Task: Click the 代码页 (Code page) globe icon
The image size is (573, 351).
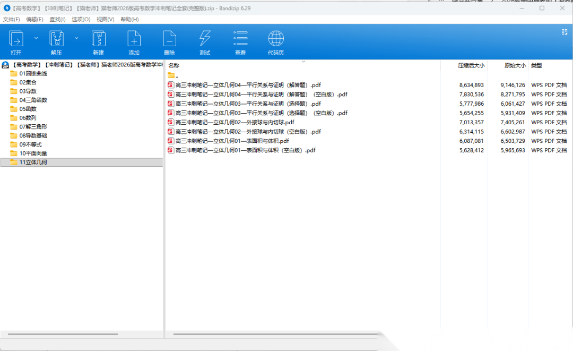Action: pyautogui.click(x=276, y=39)
